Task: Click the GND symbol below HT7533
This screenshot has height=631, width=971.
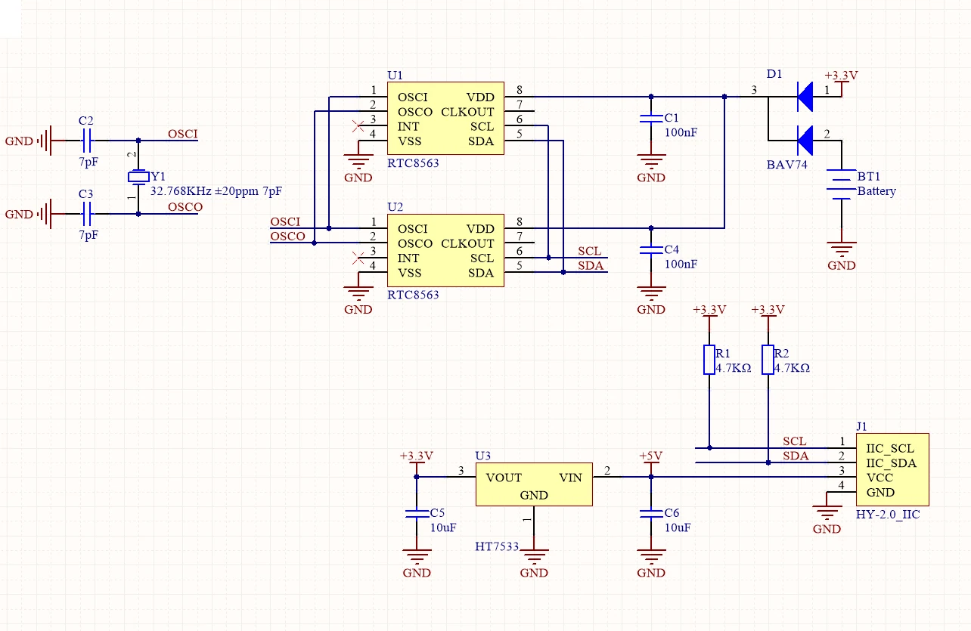Action: tap(534, 564)
